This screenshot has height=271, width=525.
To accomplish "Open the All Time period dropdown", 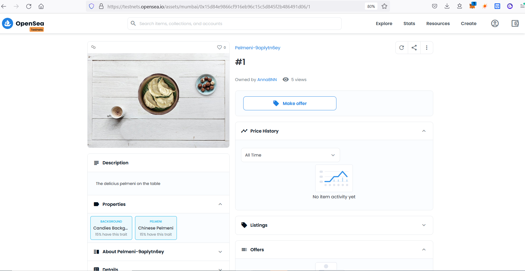I will [x=290, y=155].
